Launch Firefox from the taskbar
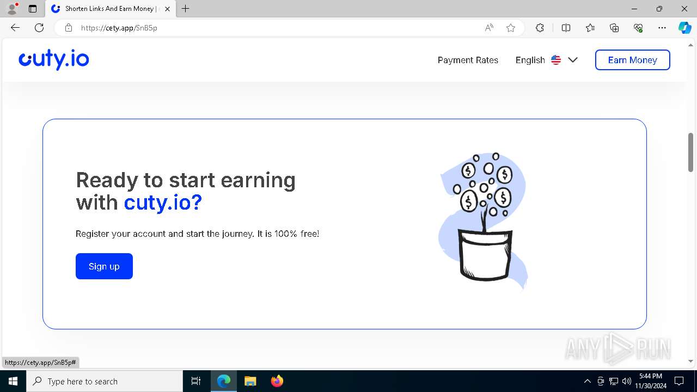 point(277,381)
